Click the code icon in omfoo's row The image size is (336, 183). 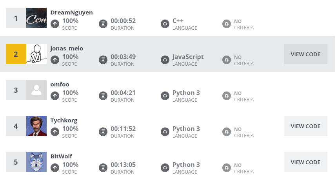[x=165, y=96]
